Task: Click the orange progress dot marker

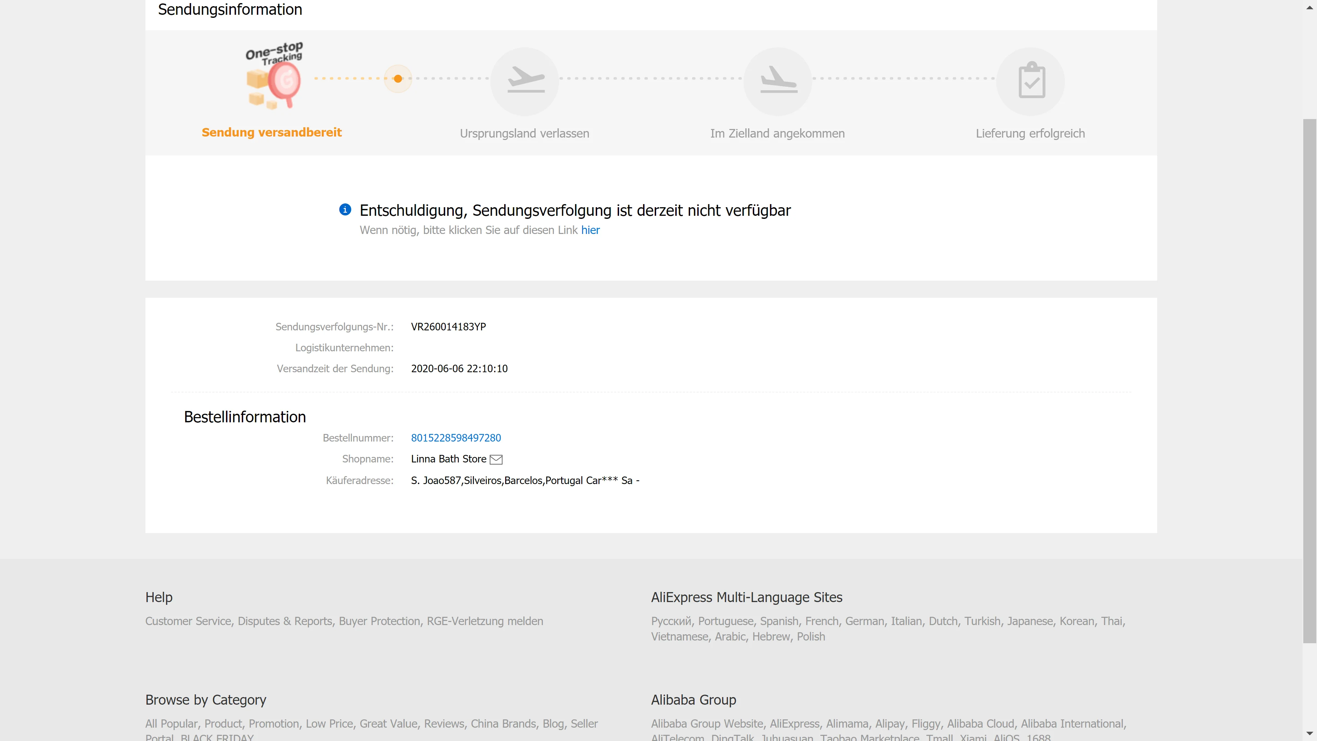Action: 398,79
